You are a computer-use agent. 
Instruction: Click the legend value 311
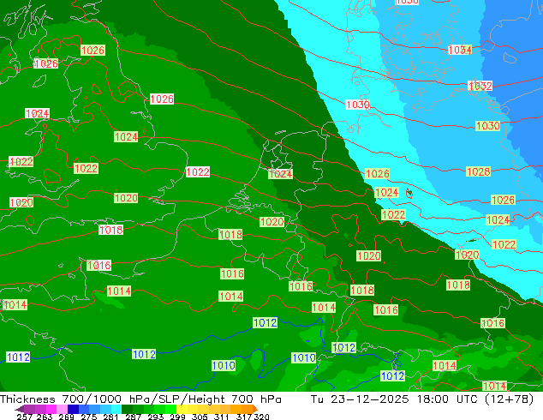pos(221,417)
